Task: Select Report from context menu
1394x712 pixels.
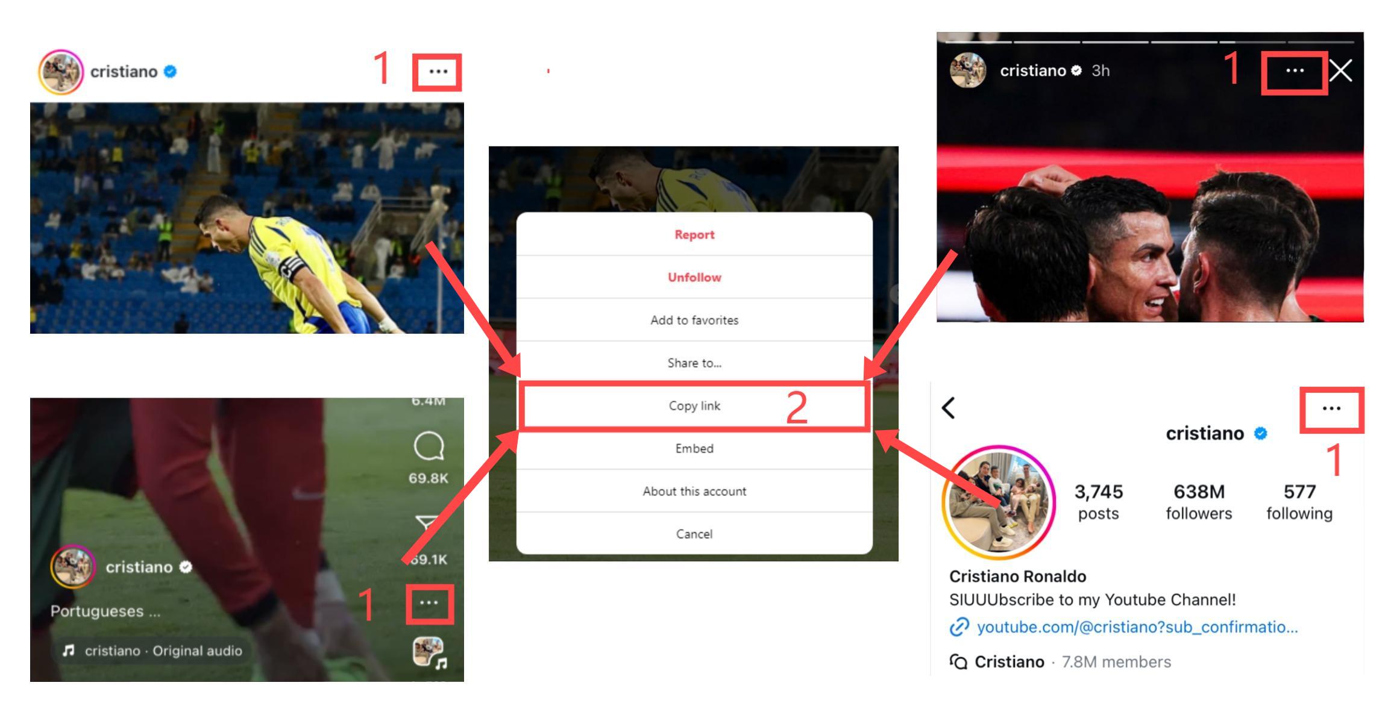Action: pyautogui.click(x=694, y=234)
